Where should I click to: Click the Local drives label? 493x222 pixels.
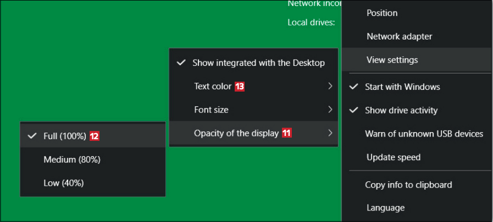(x=311, y=22)
